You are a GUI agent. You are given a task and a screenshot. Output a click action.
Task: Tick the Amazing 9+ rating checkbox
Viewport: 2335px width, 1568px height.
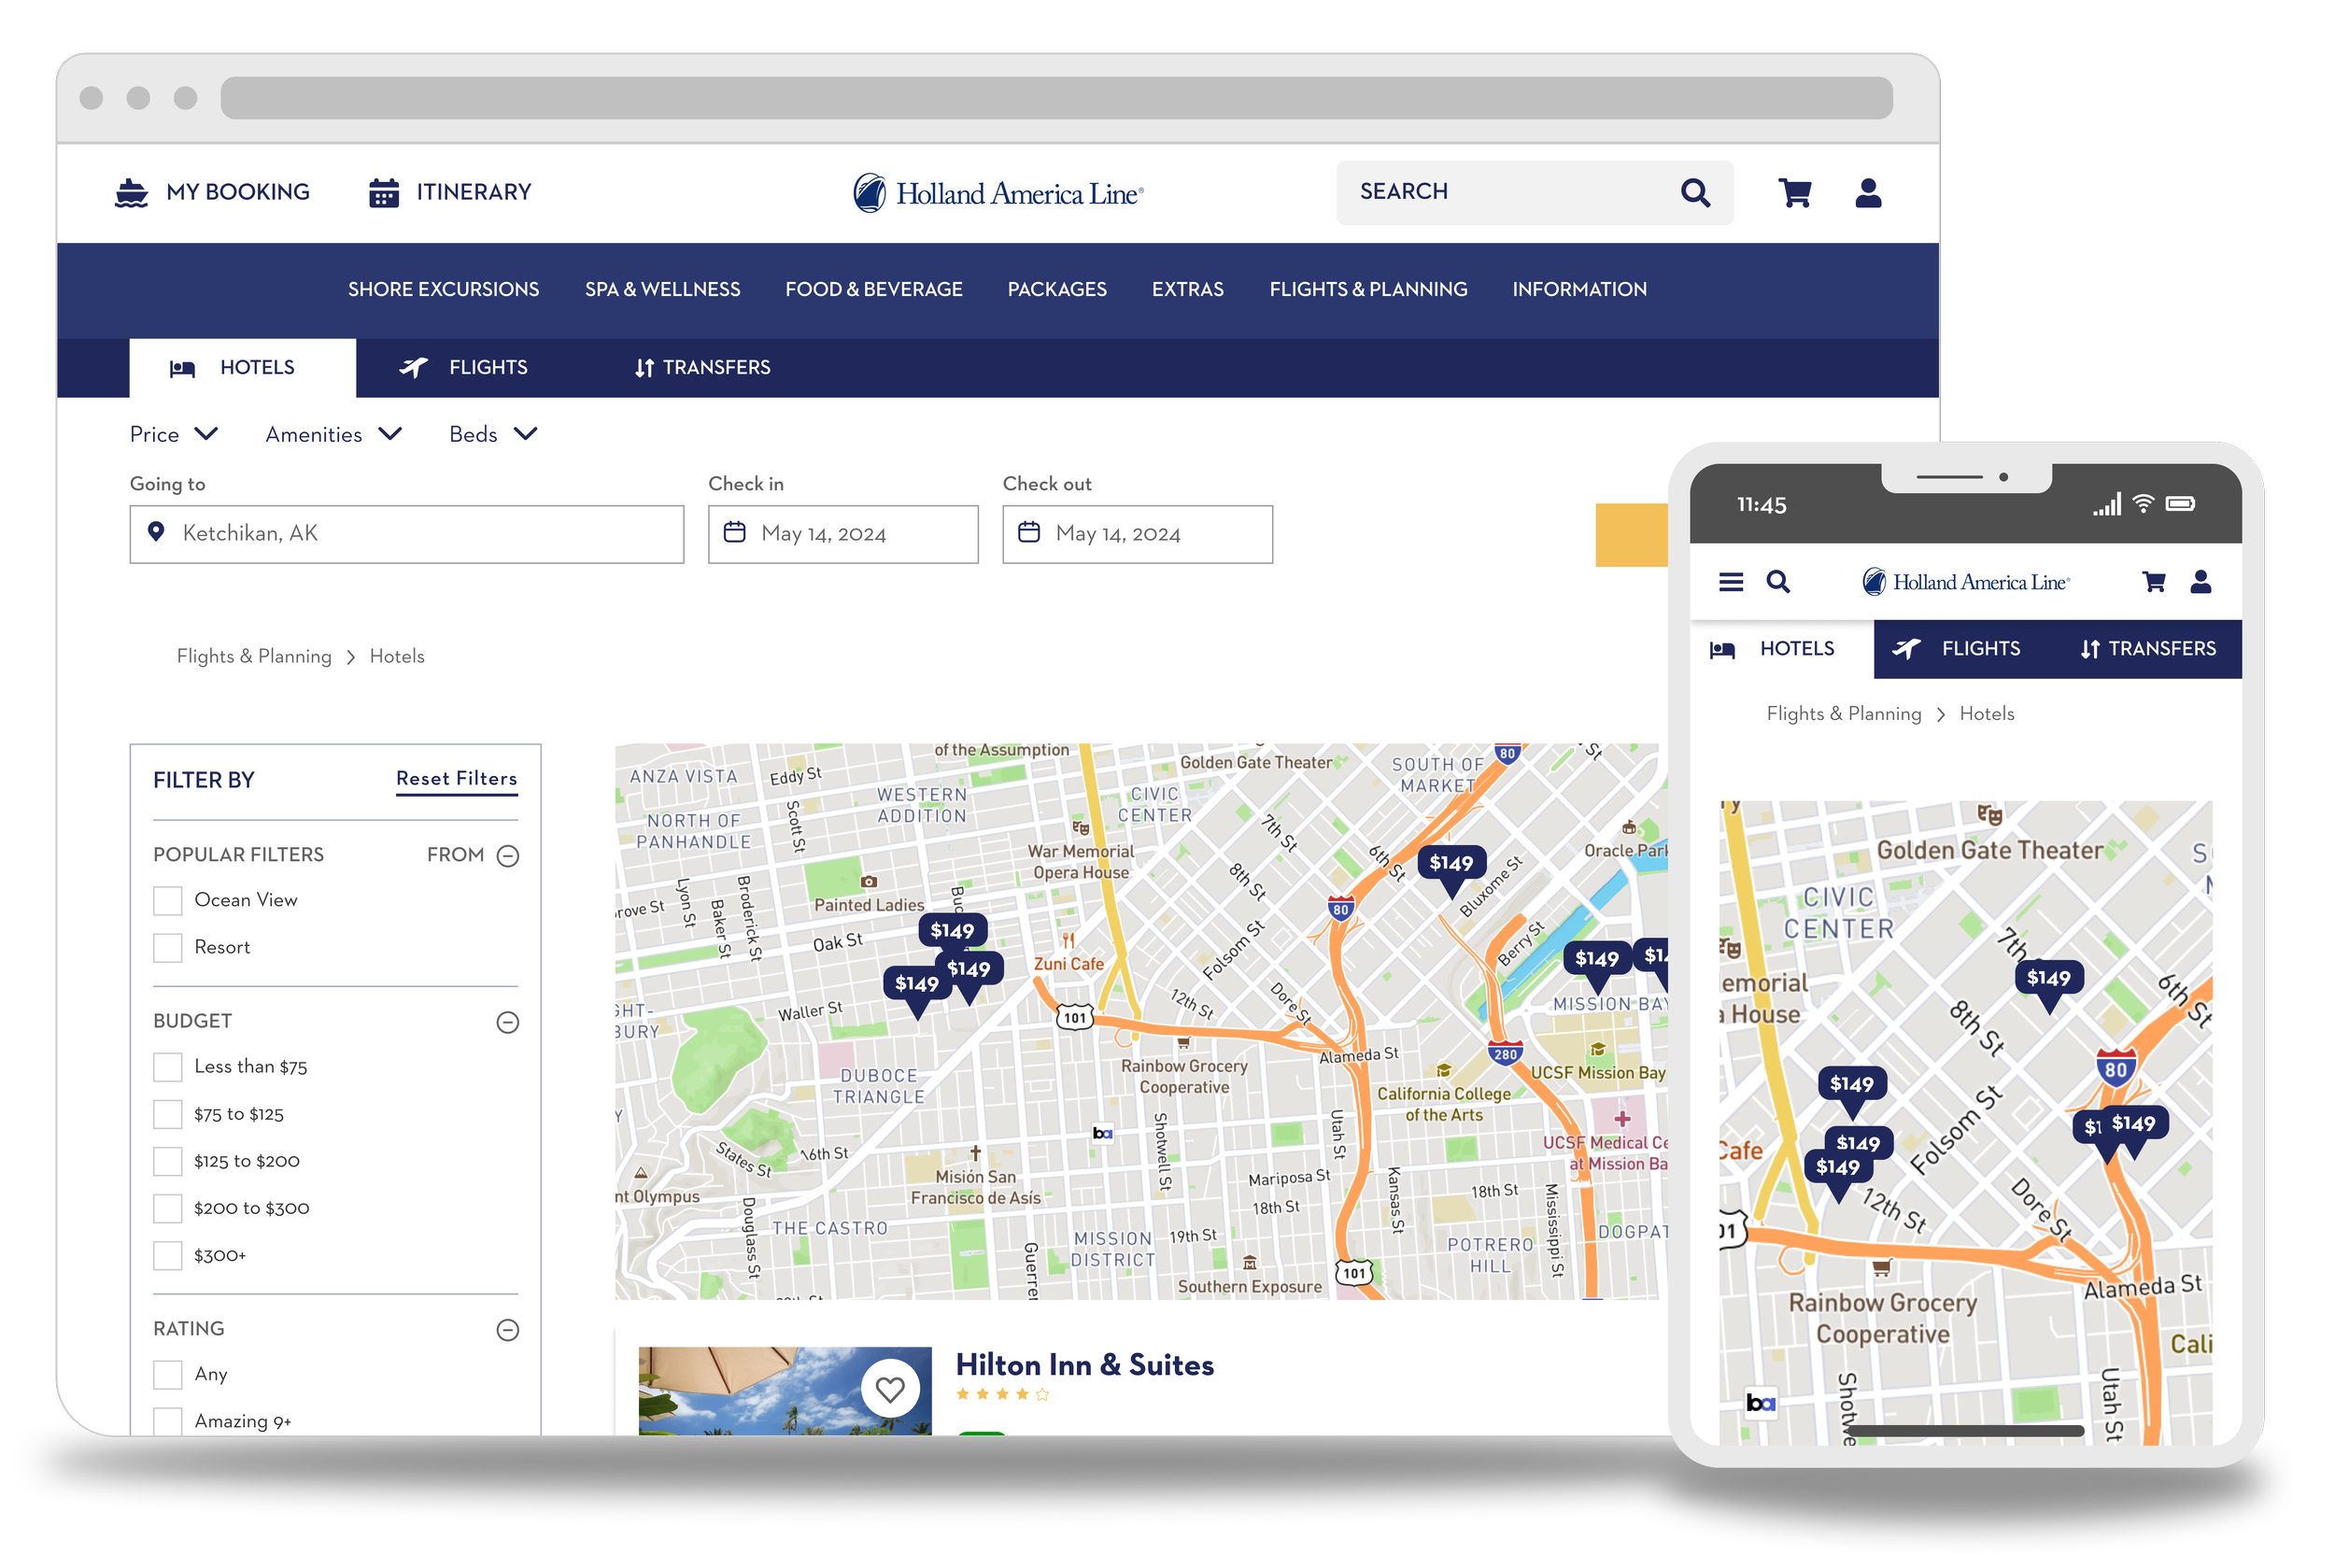coord(168,1420)
